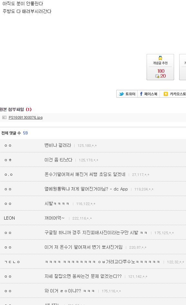Click the comment 이거 저 온수기 떨어져서 변기 뽀샤진거임

click(84, 247)
